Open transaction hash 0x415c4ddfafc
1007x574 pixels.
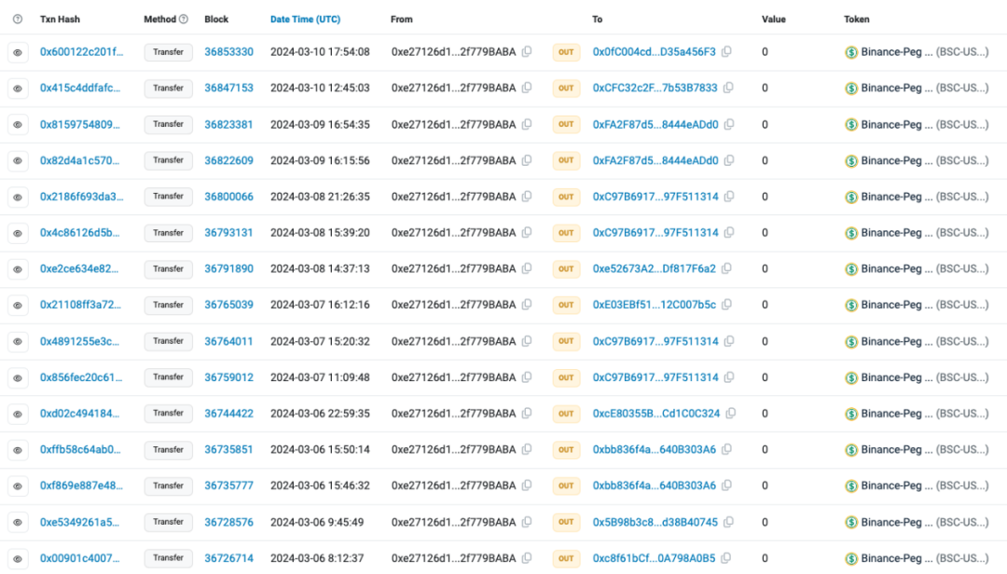pyautogui.click(x=80, y=89)
